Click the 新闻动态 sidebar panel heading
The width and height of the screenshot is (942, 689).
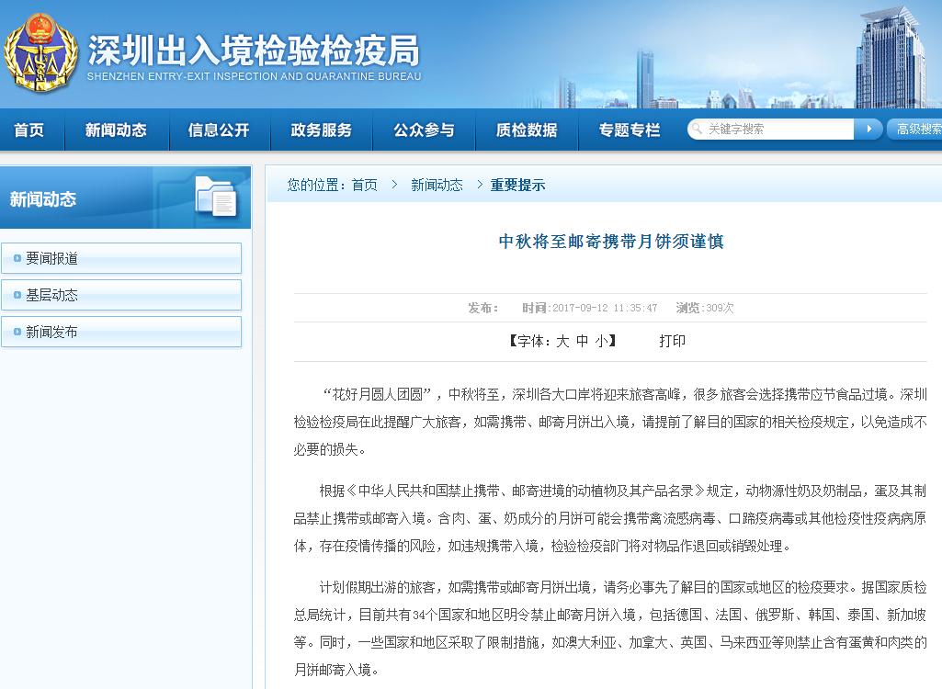[x=43, y=198]
